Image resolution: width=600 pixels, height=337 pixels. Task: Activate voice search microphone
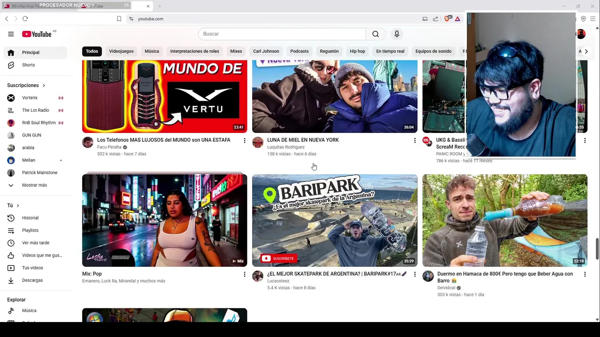(x=397, y=34)
